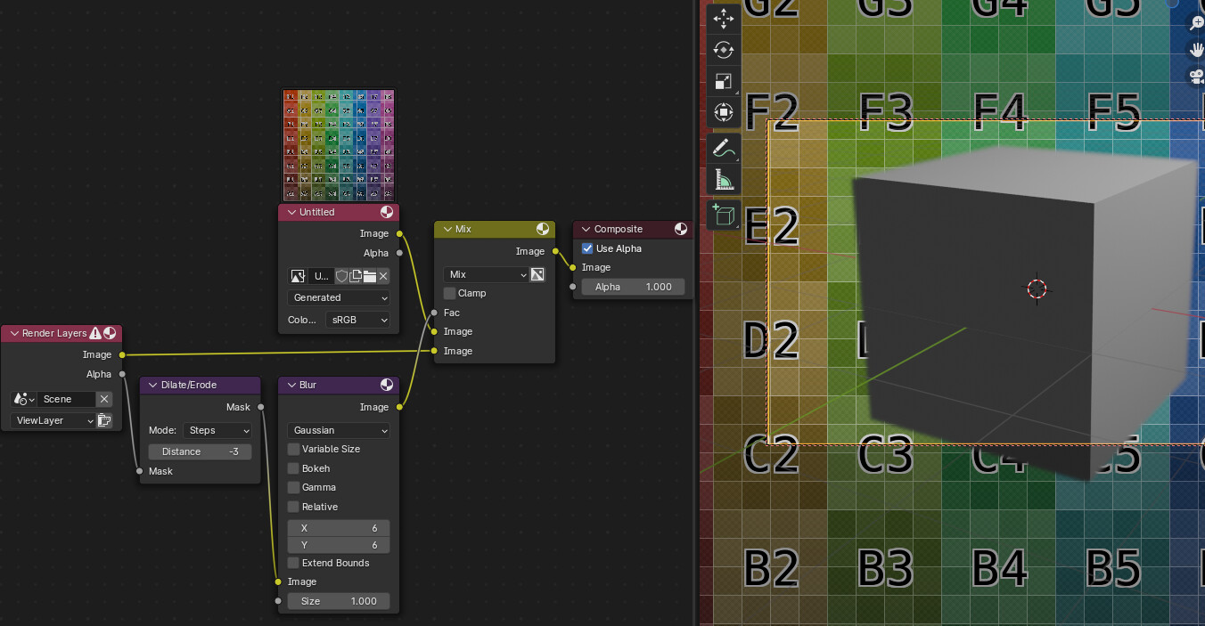
Task: Select the Rotate tool in viewport toolbar
Action: pos(724,50)
